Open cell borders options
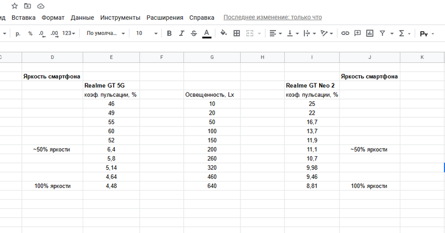The image size is (445, 233). tap(236, 33)
